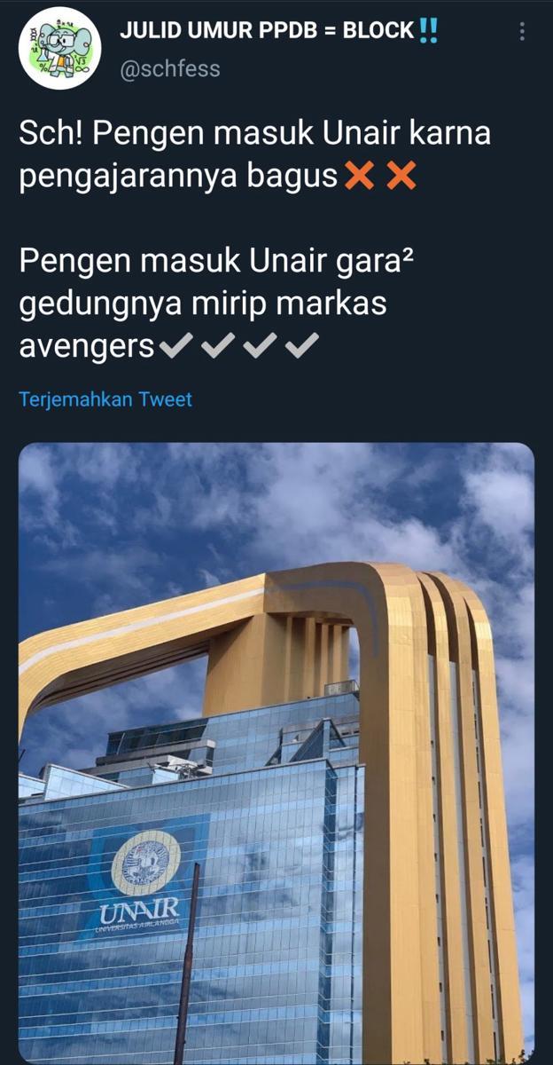
Task: Click the blue double exclamation emoji
Action: coord(428,29)
